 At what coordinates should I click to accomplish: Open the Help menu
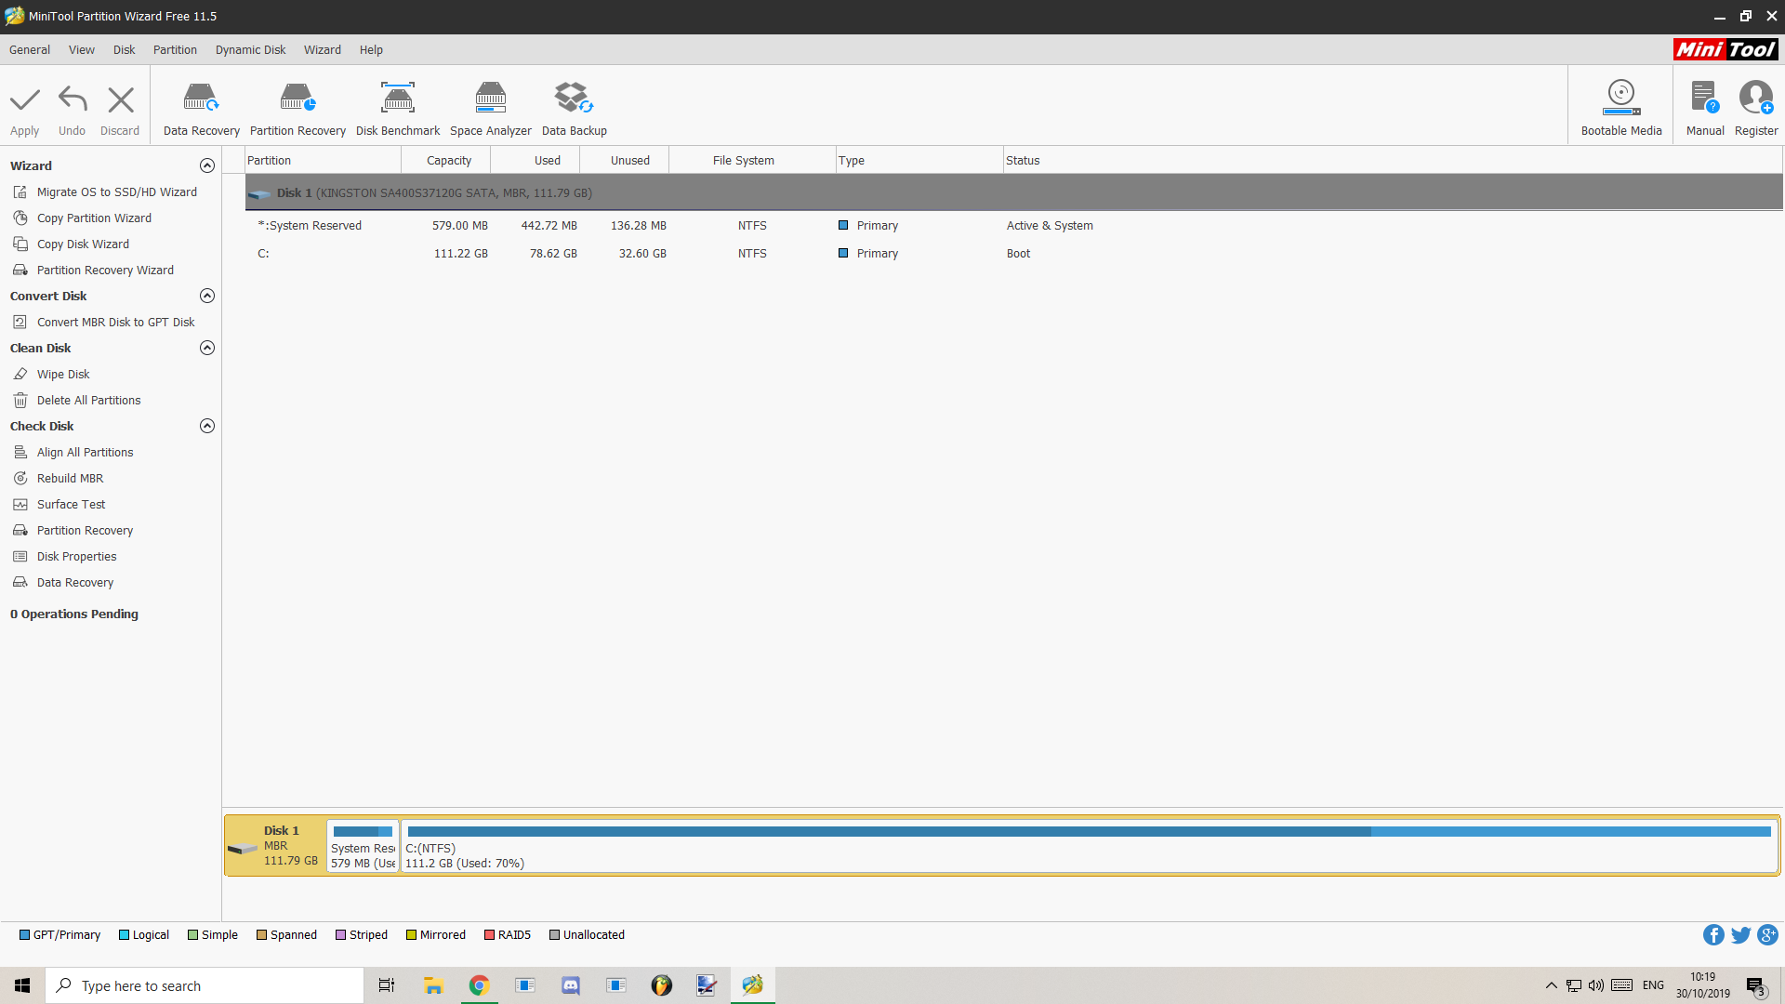pyautogui.click(x=371, y=49)
